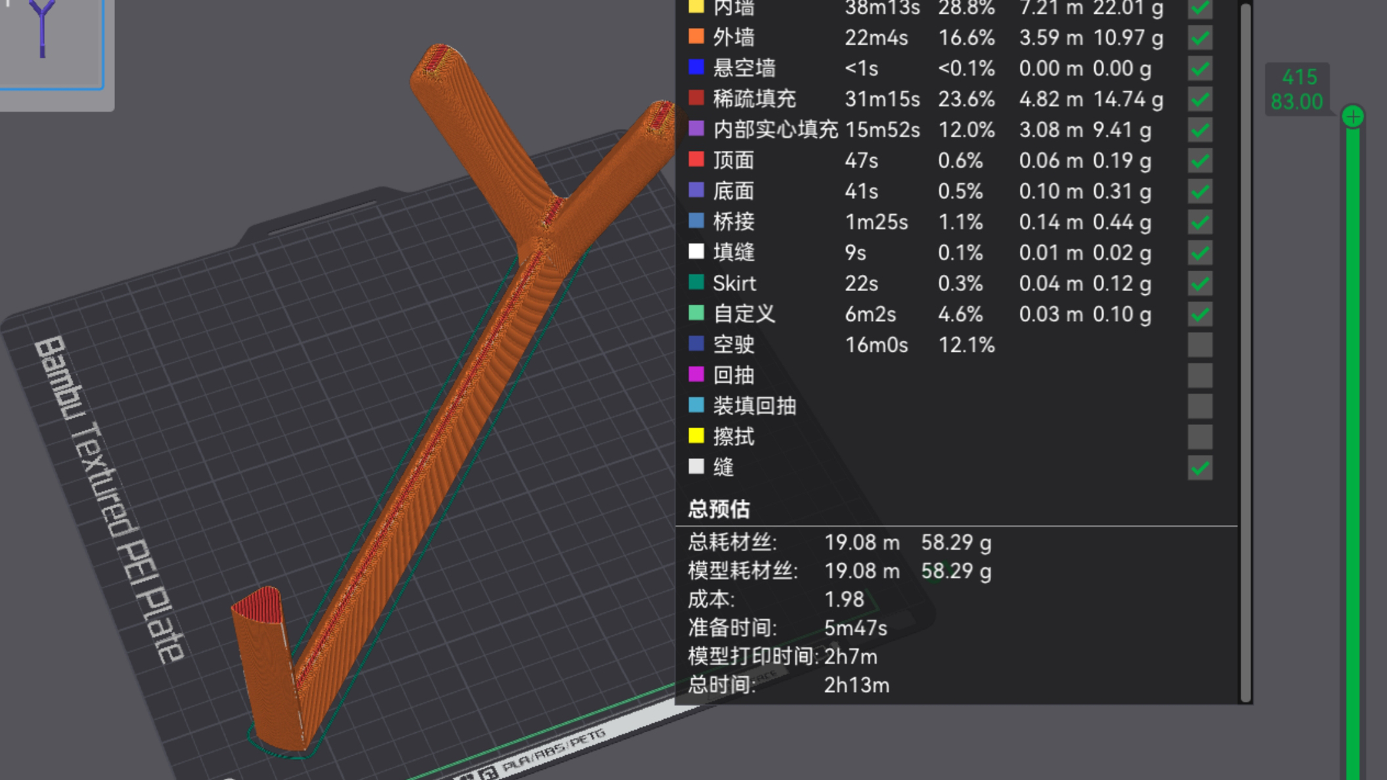Click the orange 外墙 color swatch
The image size is (1387, 780).
(x=696, y=36)
